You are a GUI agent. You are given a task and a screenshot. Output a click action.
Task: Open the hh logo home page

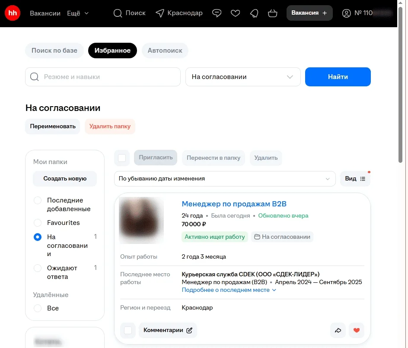12,13
